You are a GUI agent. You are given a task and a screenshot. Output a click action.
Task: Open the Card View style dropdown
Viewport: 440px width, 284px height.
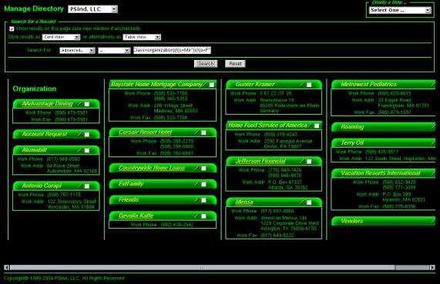61,37
